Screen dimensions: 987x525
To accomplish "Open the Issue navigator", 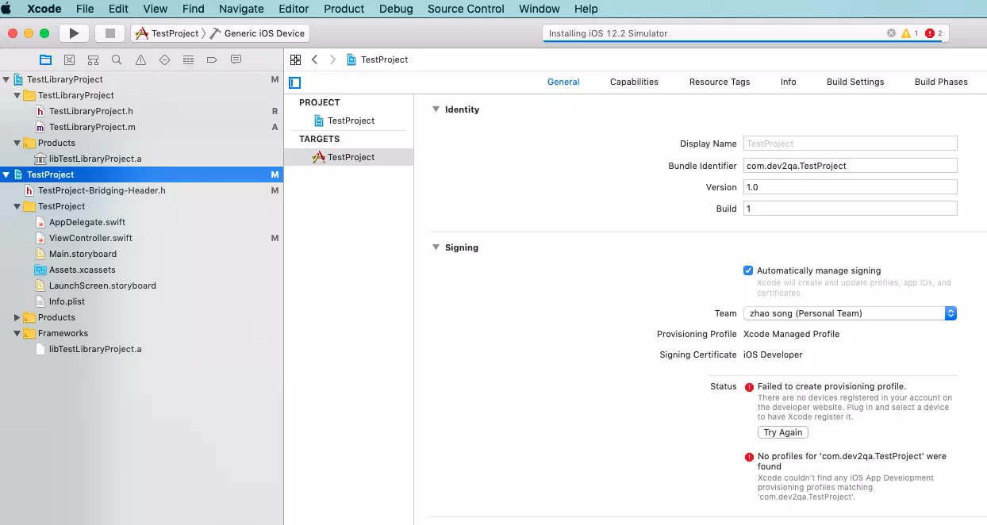I will tap(140, 59).
